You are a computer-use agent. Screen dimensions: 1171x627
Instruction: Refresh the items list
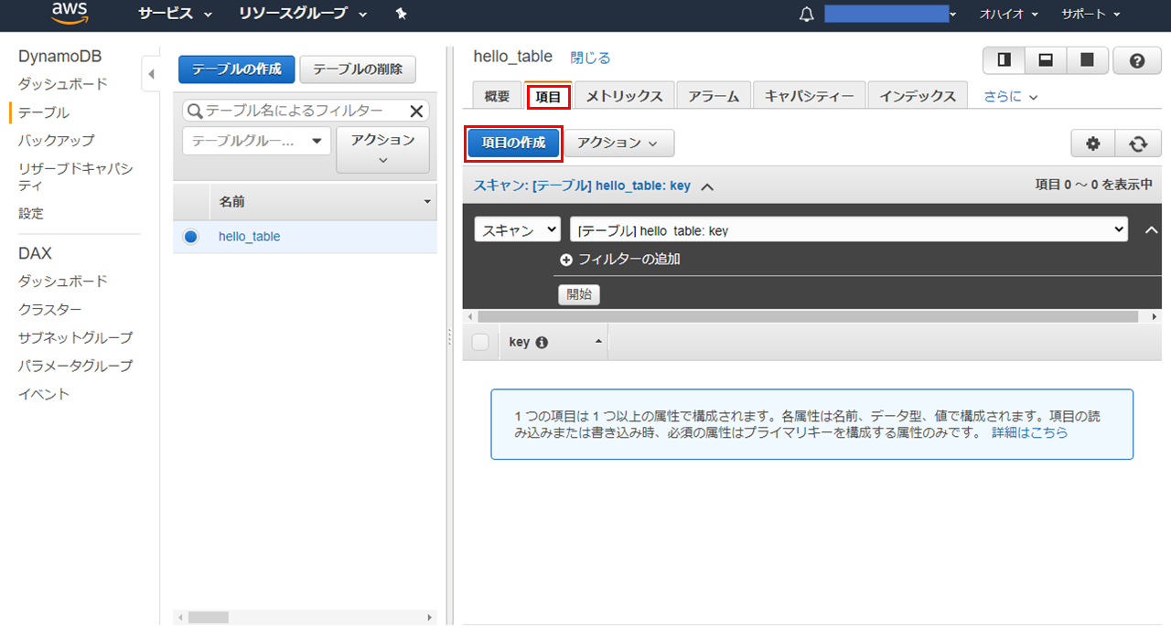[x=1138, y=143]
